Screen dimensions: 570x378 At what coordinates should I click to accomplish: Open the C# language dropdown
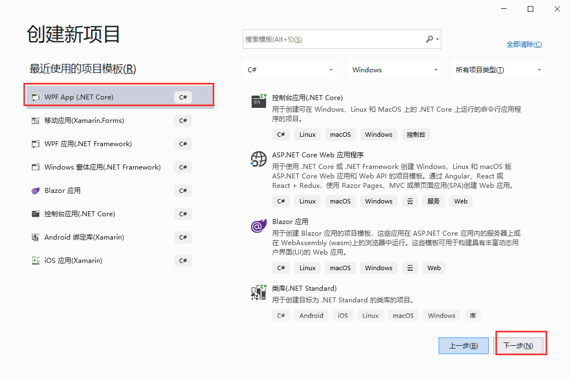coord(289,69)
